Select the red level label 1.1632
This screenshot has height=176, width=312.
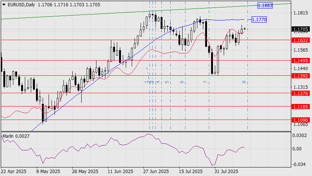[x=300, y=40]
